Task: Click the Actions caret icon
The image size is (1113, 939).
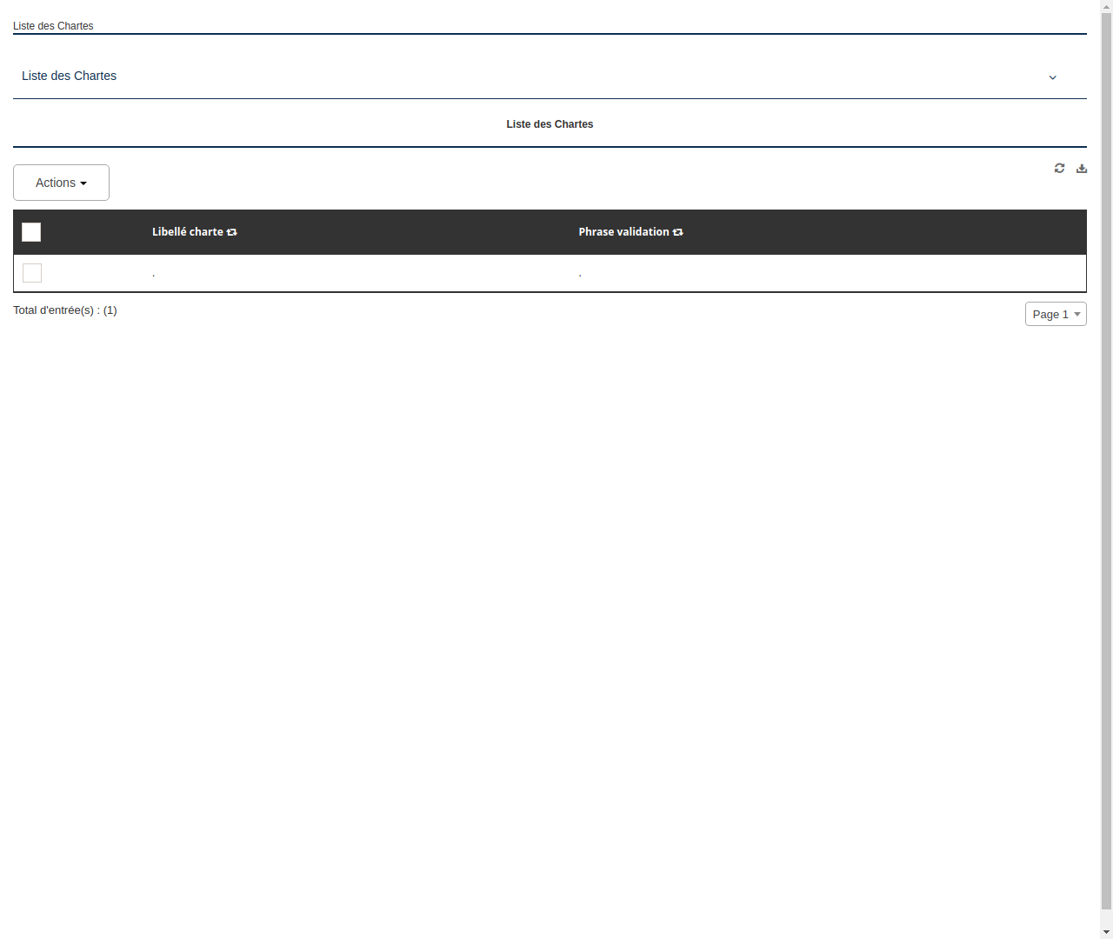Action: (84, 183)
